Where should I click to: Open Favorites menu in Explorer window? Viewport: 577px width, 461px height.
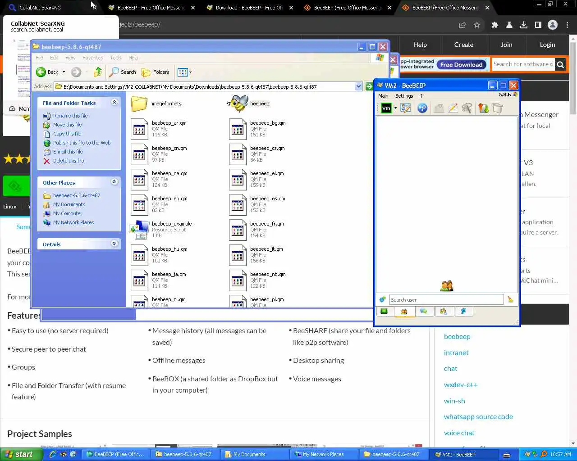[x=92, y=58]
